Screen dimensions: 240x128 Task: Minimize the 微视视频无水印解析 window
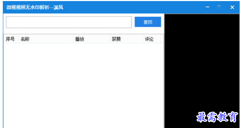(x=207, y=7)
